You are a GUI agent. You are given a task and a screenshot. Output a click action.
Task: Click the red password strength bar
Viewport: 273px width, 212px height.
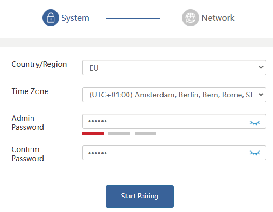[93, 134]
